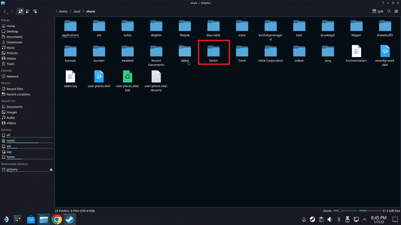This screenshot has width=401, height=225.
Task: Select the vulkan folder
Action: pyautogui.click(x=299, y=53)
